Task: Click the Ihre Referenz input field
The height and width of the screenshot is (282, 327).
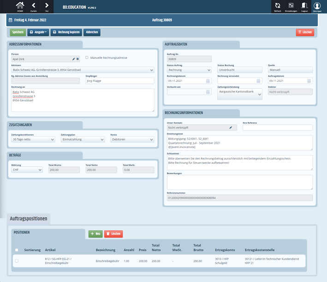Action: click(278, 128)
